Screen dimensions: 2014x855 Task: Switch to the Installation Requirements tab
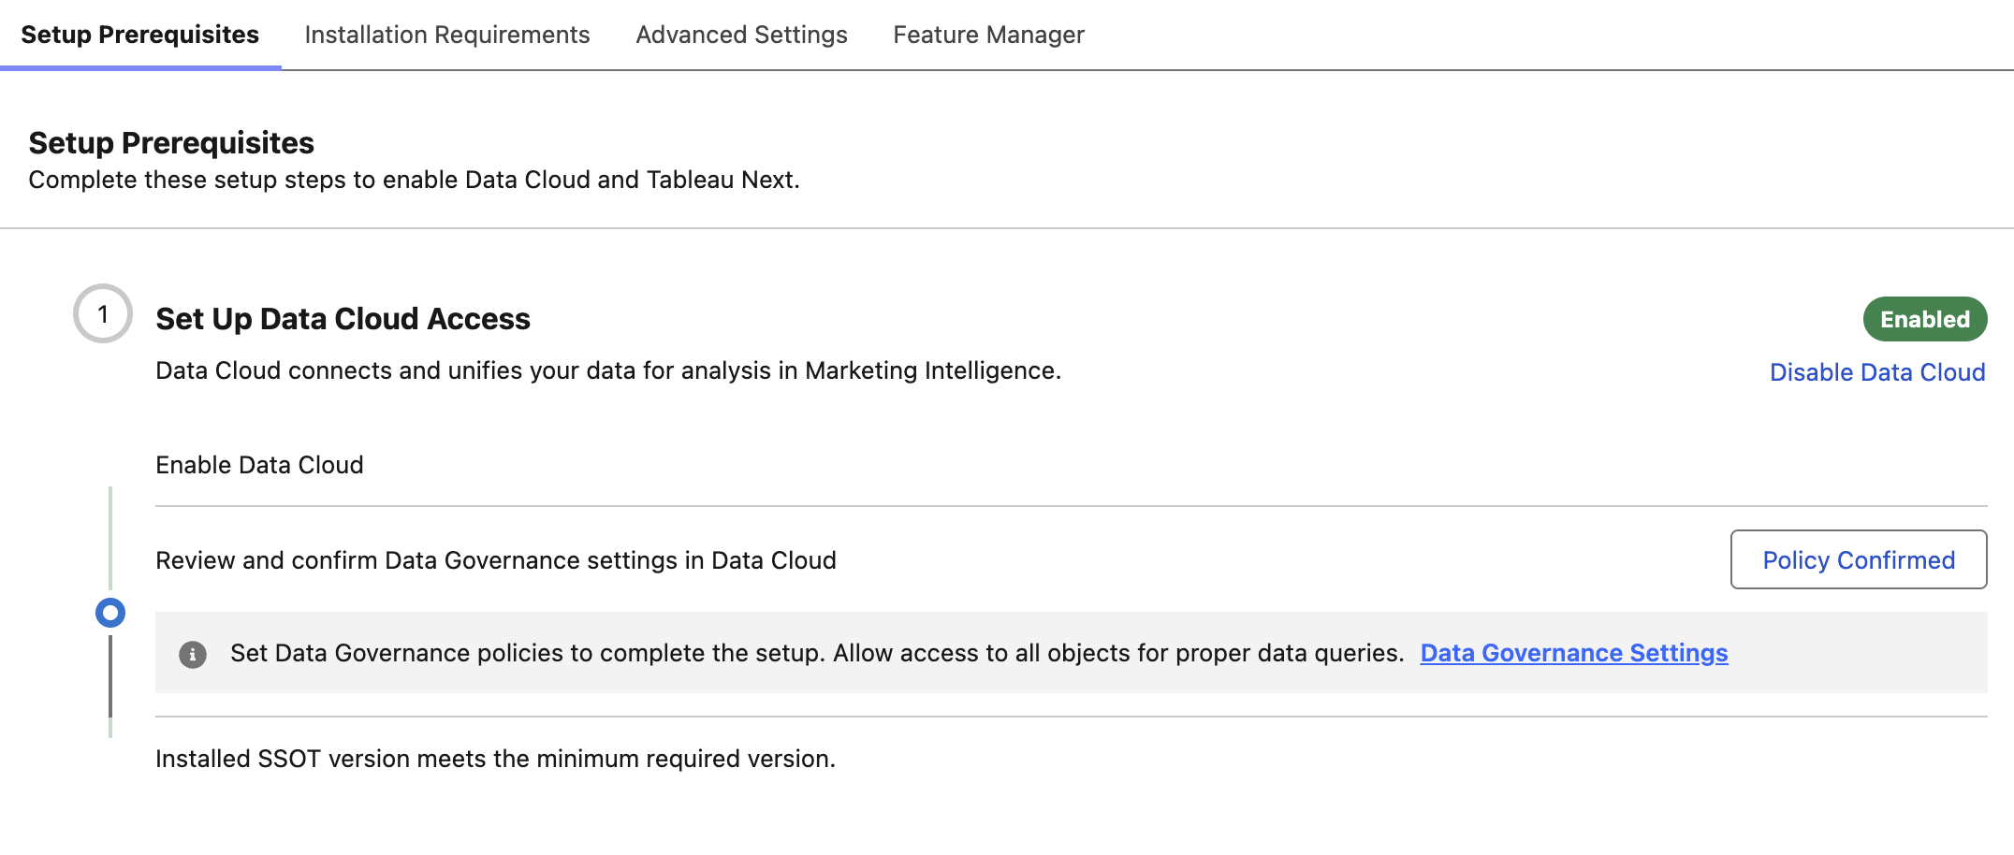tap(447, 35)
